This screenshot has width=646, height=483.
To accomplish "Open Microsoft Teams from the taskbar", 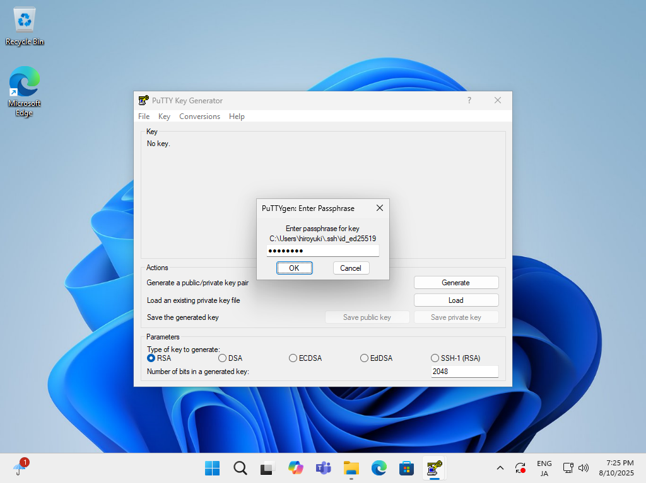I will coord(323,468).
